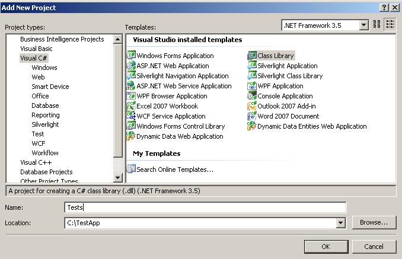Choose the Silverlight Class Library icon
Screen dimensions: 402x259
point(252,76)
